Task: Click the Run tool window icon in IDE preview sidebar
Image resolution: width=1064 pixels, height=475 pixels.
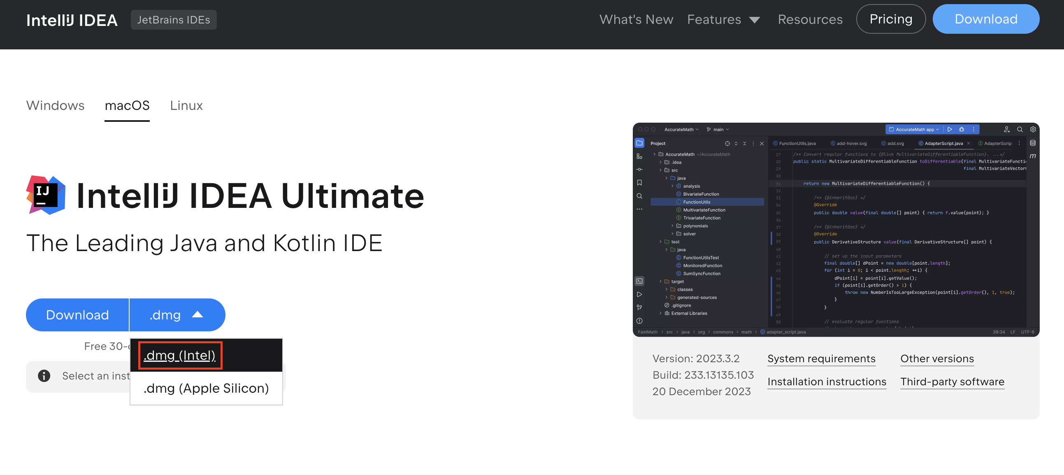Action: point(639,294)
